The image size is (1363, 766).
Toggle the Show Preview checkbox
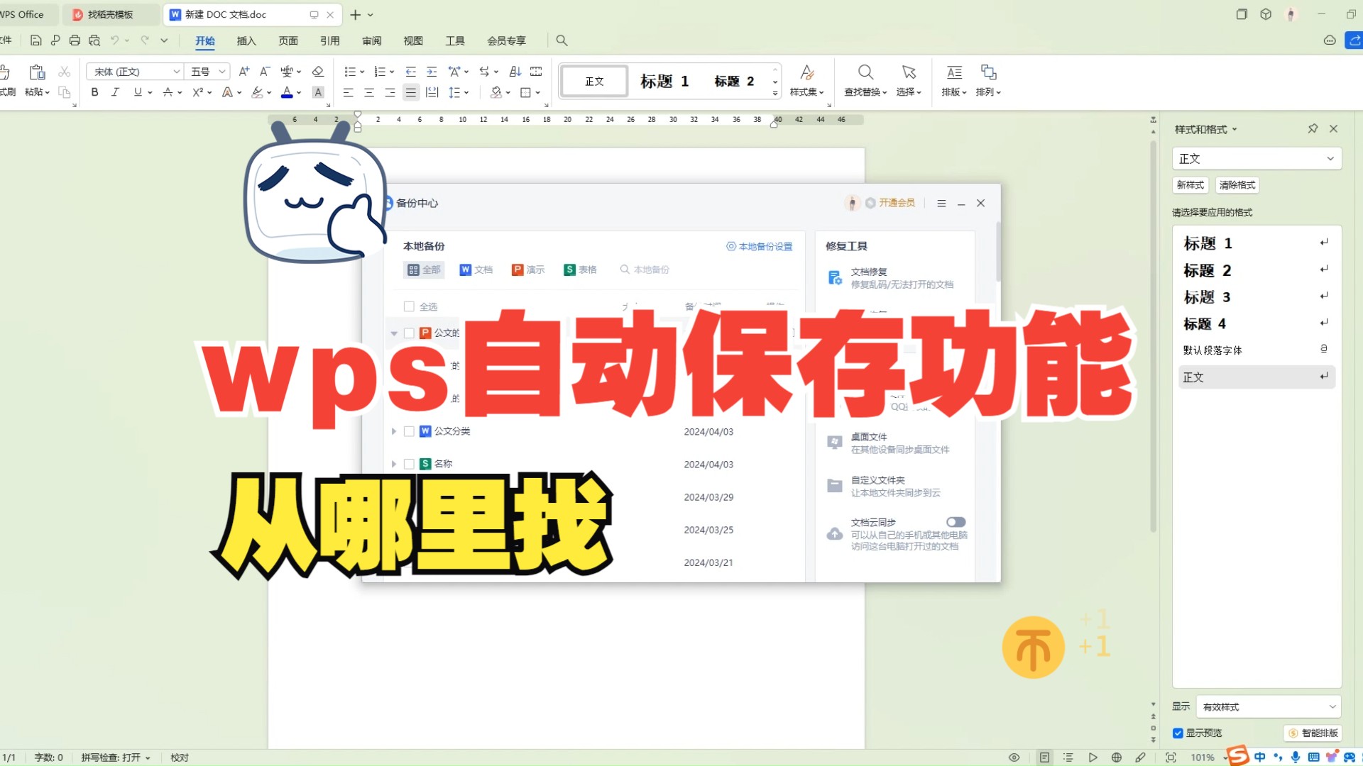click(x=1178, y=733)
